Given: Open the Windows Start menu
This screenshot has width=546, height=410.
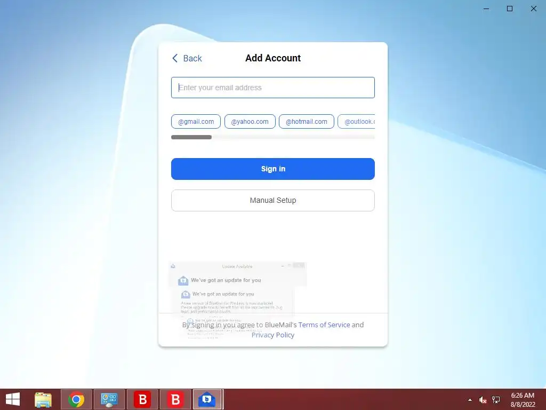Looking at the screenshot, I should click(x=13, y=399).
